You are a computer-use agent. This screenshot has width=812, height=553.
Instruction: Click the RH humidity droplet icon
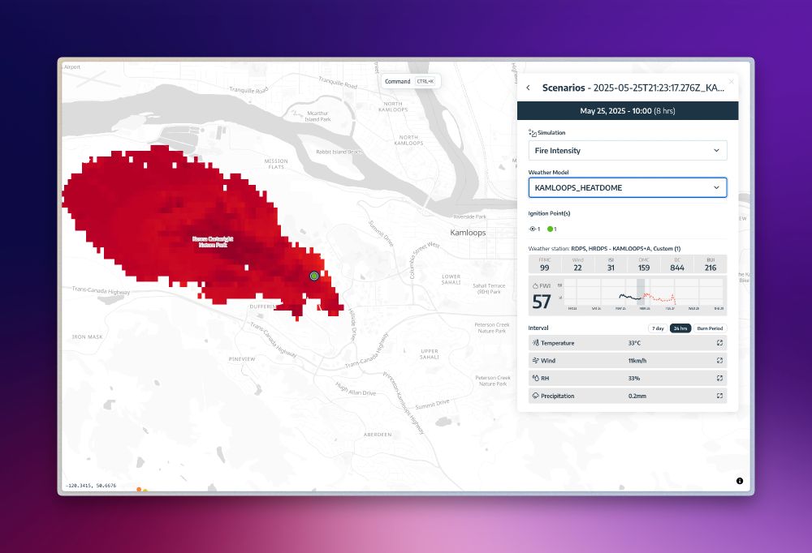click(x=535, y=378)
